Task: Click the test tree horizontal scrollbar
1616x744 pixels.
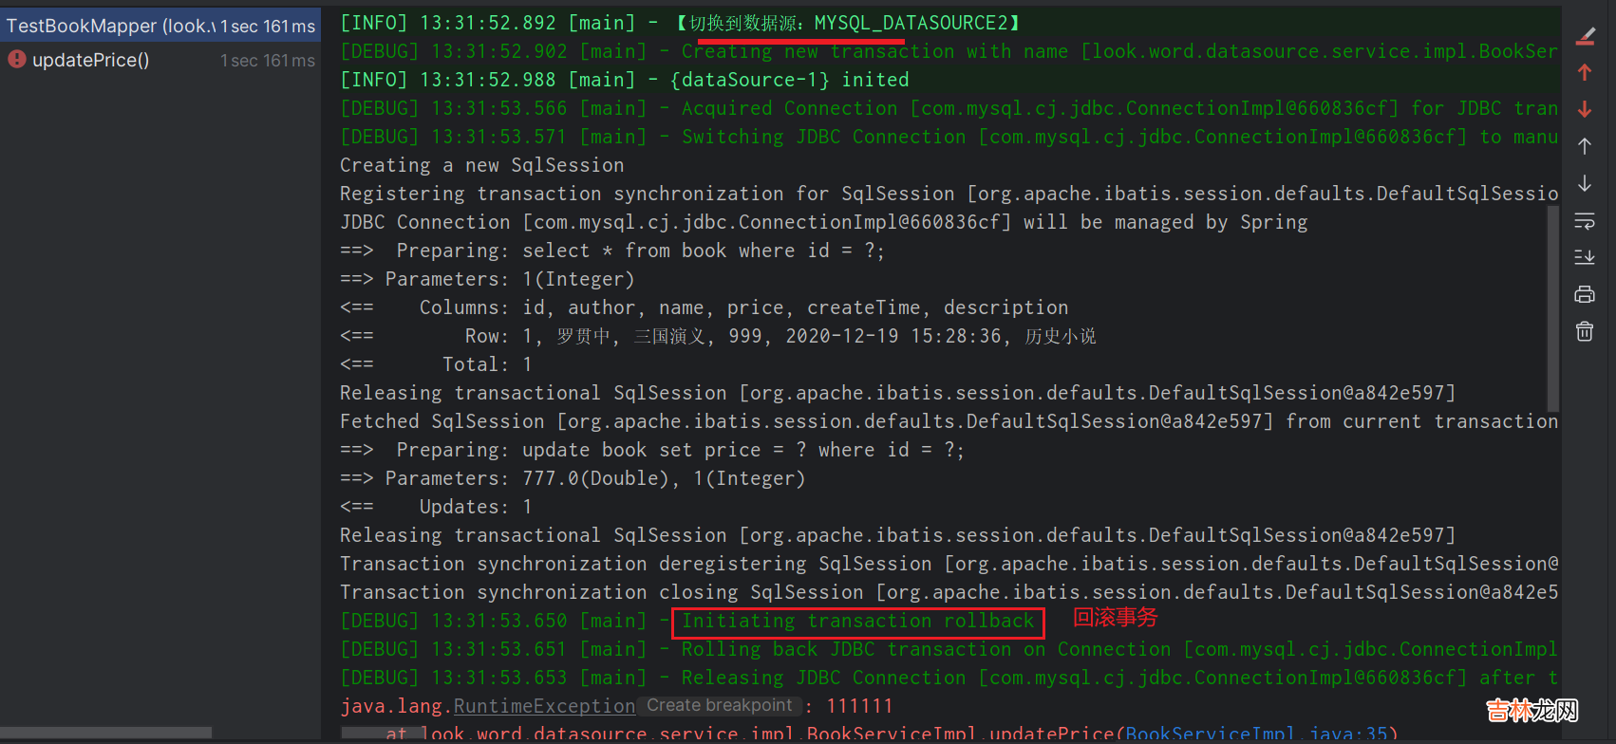Action: (105, 733)
